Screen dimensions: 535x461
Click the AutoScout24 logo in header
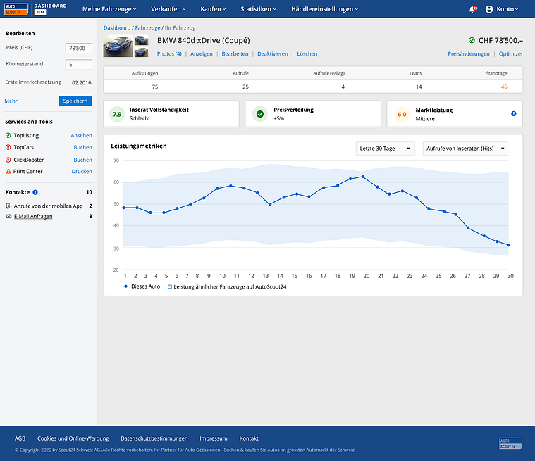16,9
